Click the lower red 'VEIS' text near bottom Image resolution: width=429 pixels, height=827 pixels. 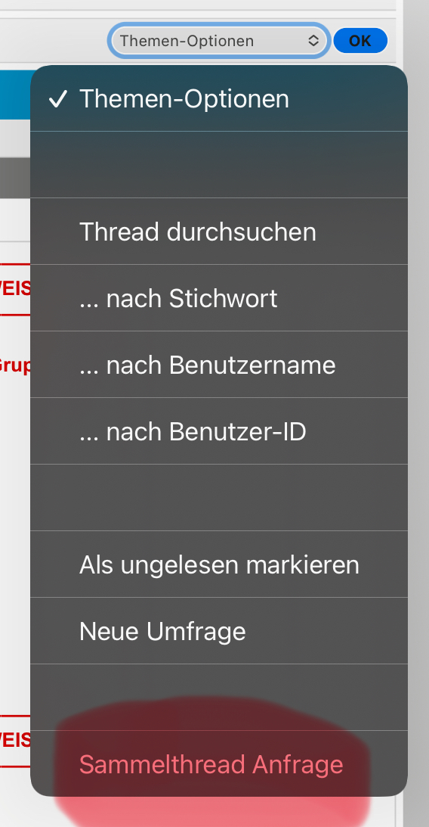[x=15, y=740]
